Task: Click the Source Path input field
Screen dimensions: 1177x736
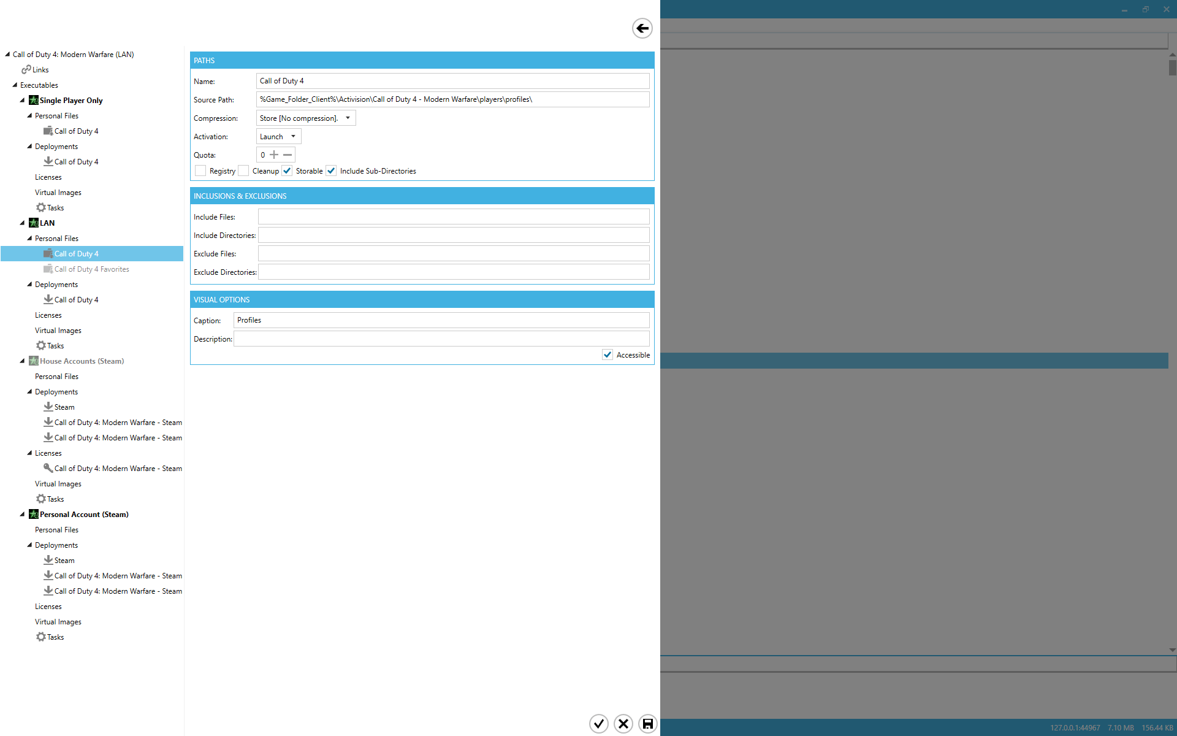Action: tap(452, 99)
